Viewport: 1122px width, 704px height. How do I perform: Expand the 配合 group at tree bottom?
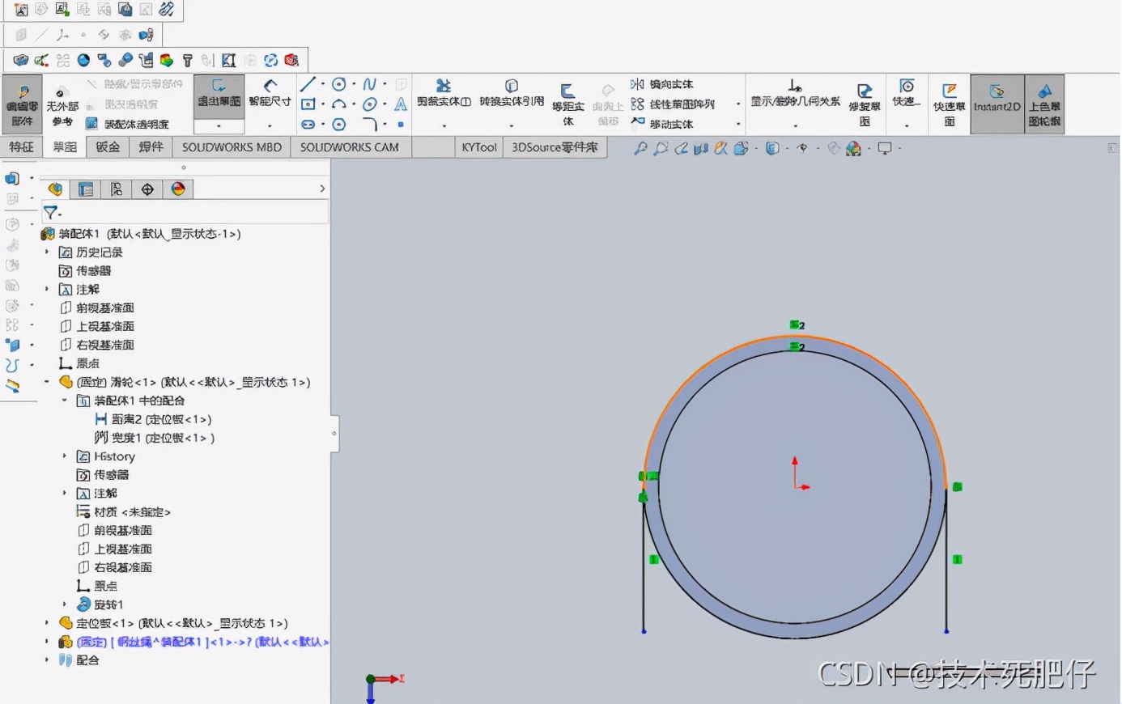click(46, 660)
